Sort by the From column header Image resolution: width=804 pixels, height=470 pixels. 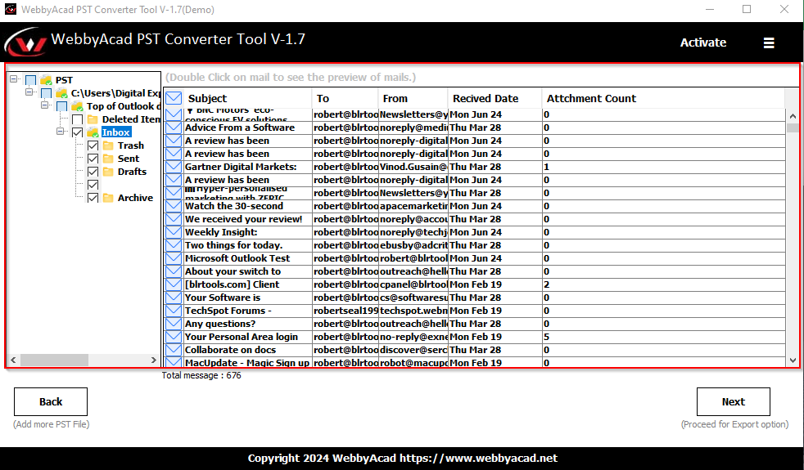click(x=413, y=98)
